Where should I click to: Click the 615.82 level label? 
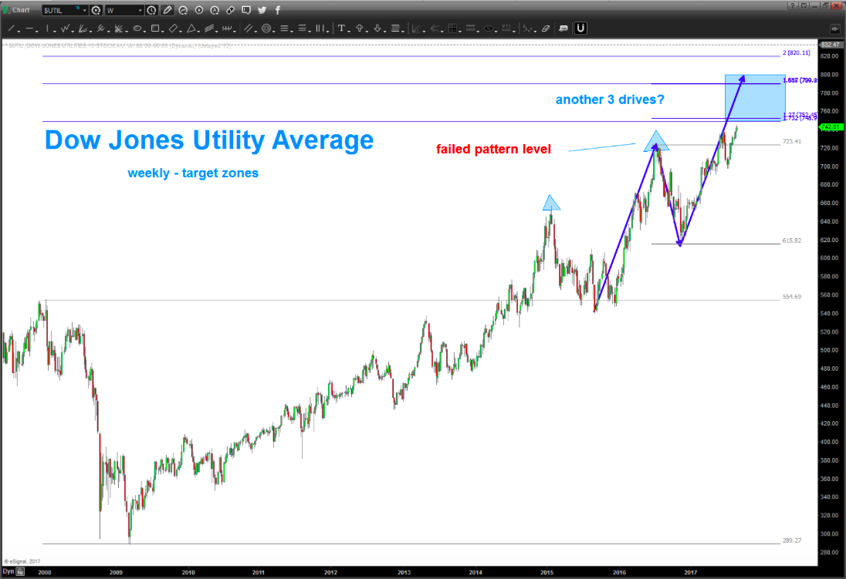coord(791,241)
